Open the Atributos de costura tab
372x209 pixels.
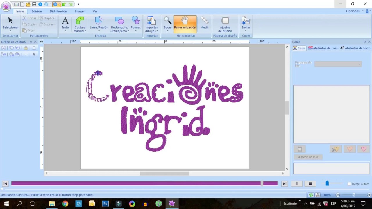coord(323,48)
